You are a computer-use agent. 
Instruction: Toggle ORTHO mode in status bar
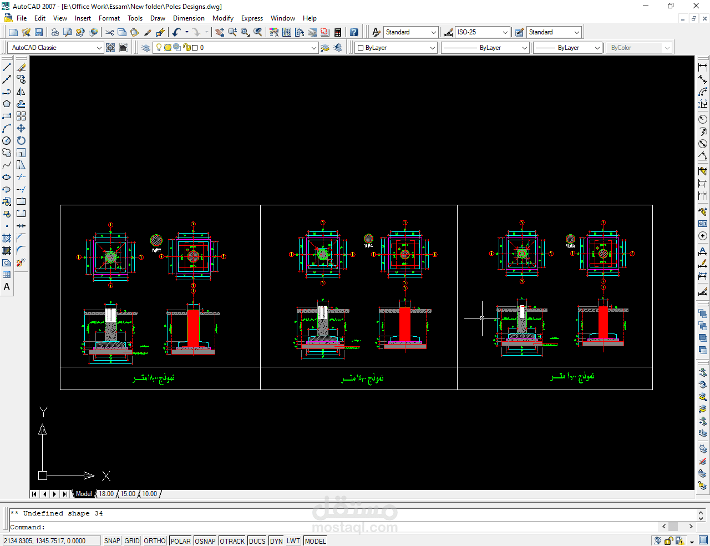155,541
